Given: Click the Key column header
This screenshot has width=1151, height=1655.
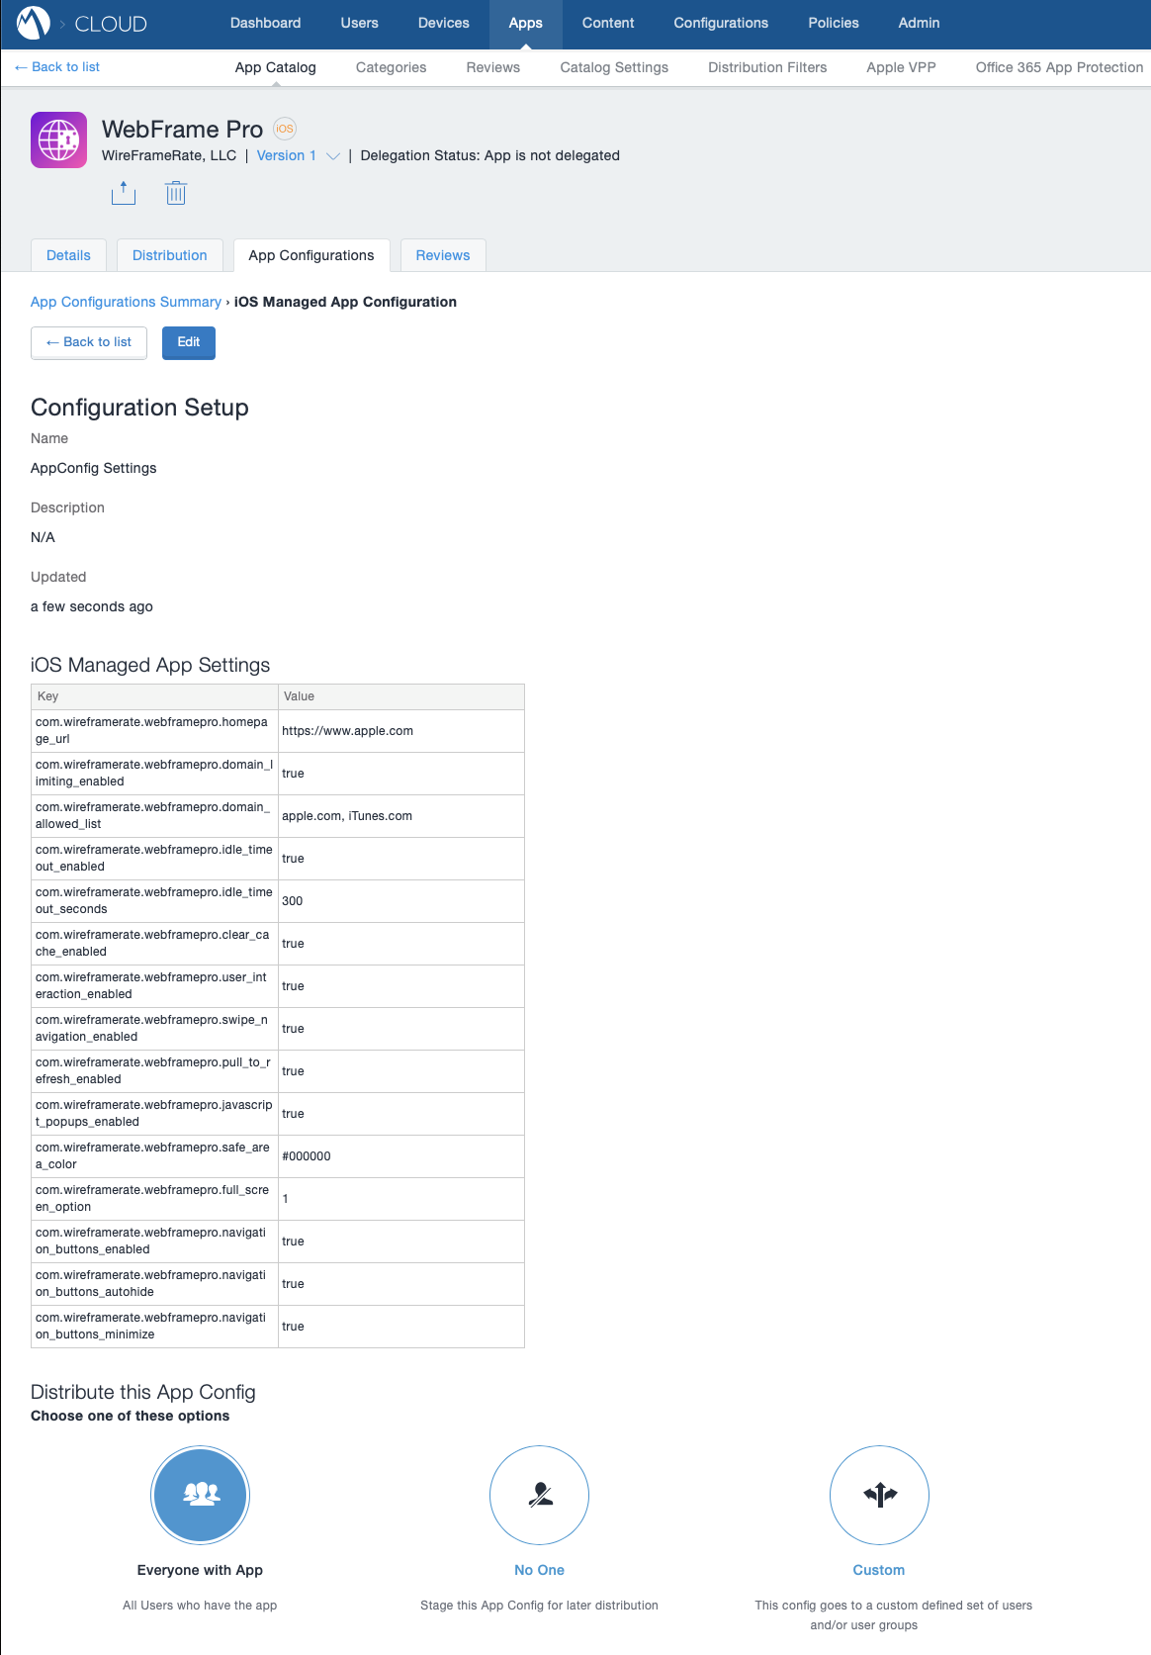Looking at the screenshot, I should click(154, 696).
